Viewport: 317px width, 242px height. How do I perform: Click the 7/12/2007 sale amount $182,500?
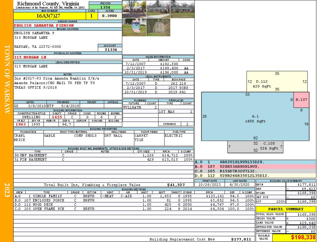coord(169,64)
